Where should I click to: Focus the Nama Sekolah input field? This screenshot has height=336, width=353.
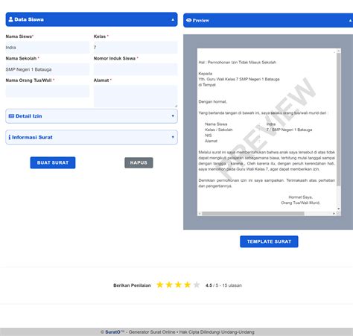point(48,69)
